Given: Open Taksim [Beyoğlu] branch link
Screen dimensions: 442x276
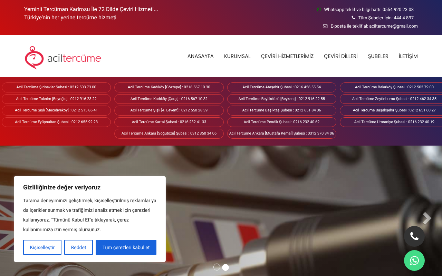Looking at the screenshot, I should click(56, 99).
